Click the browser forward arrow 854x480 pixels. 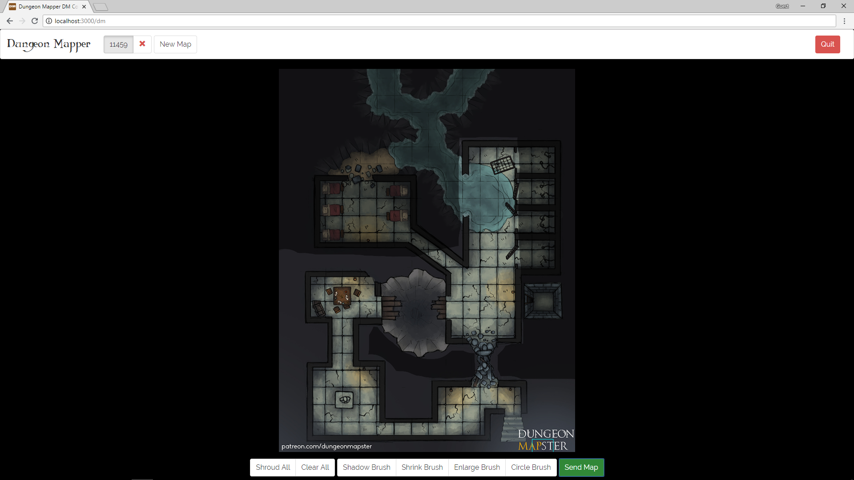coord(22,21)
